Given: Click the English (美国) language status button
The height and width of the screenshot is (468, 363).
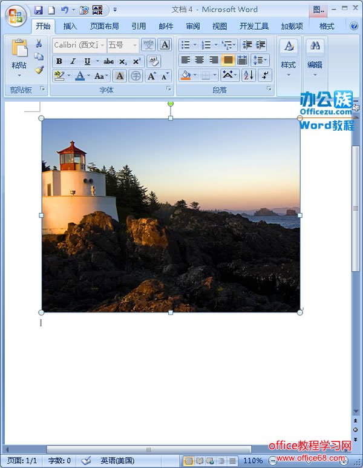Looking at the screenshot, I should (117, 461).
